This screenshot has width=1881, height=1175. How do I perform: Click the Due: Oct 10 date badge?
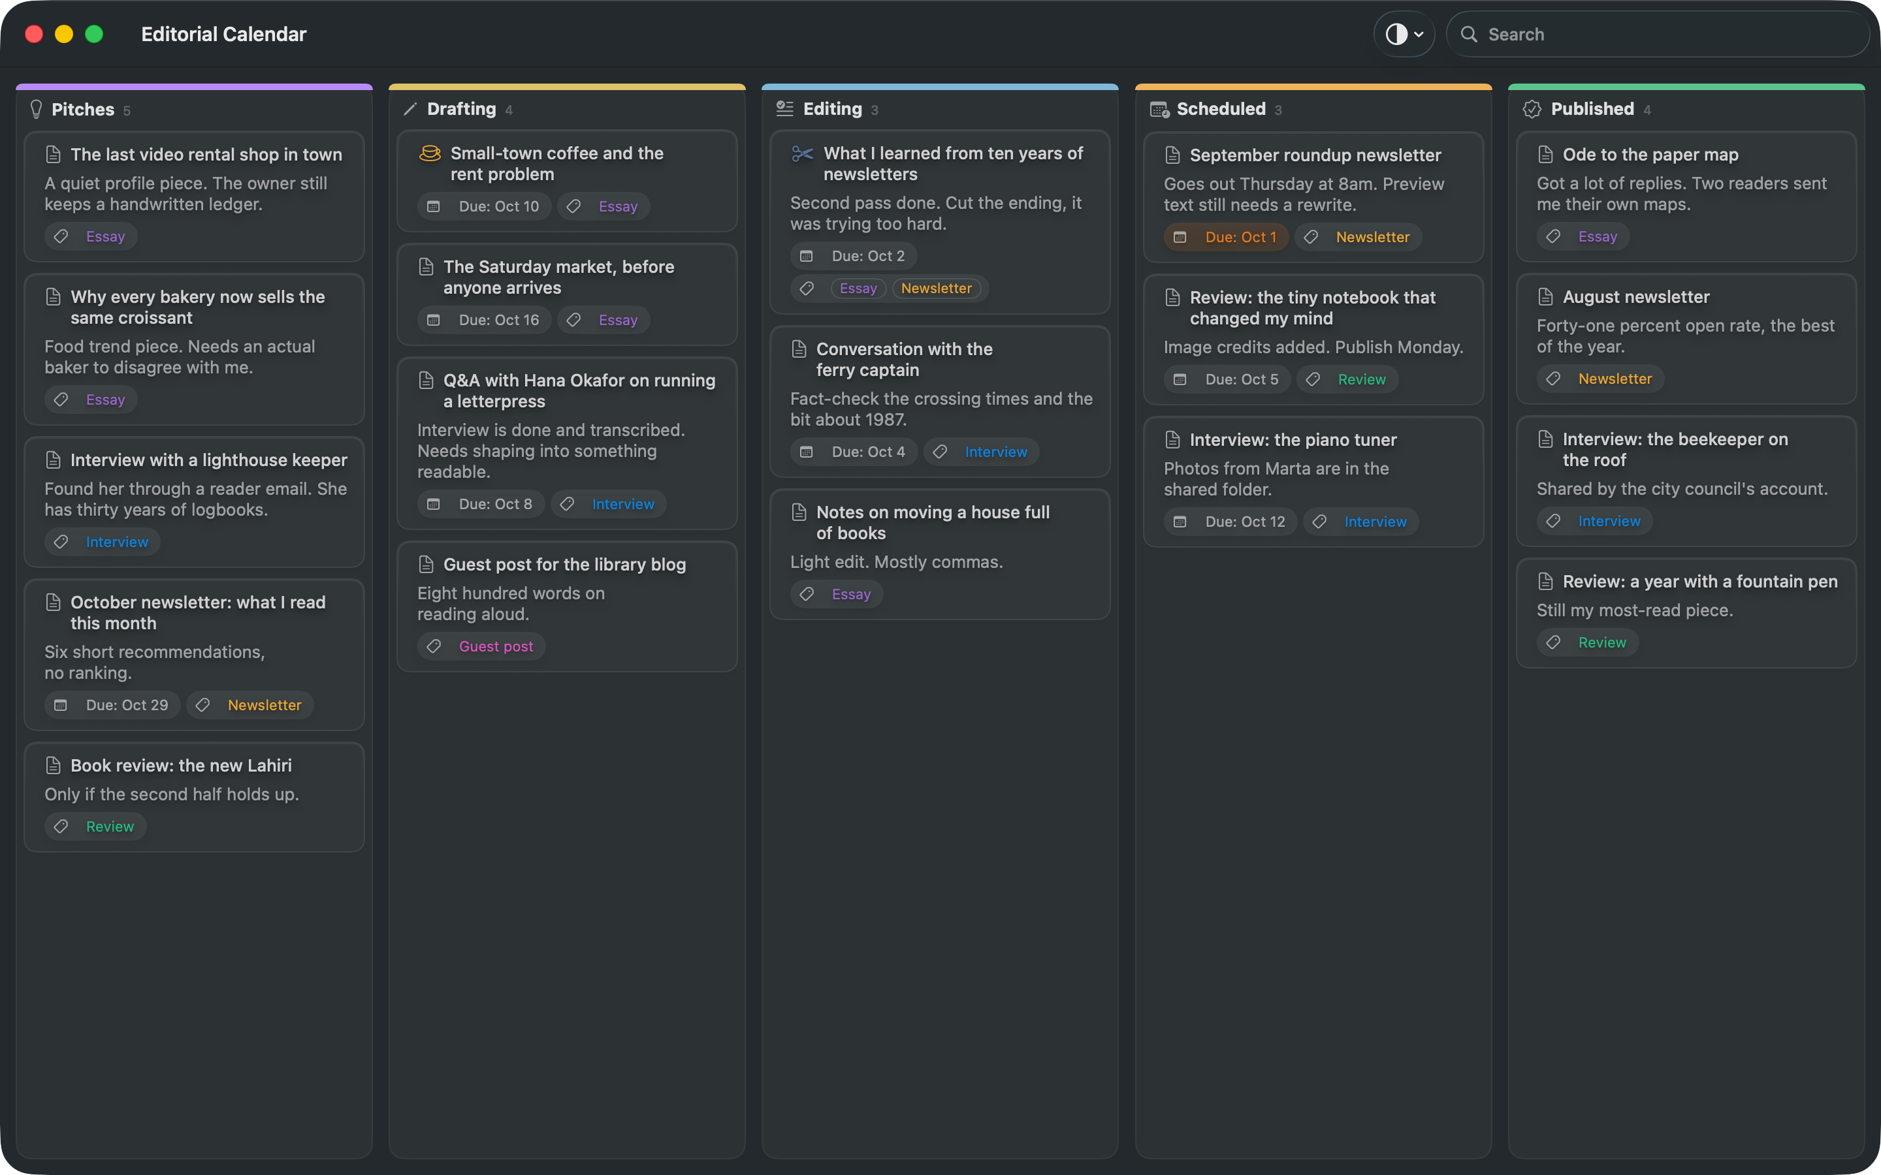(484, 207)
